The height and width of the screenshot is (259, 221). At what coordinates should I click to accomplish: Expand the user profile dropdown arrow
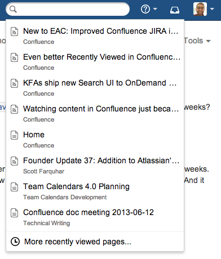pos(212,9)
